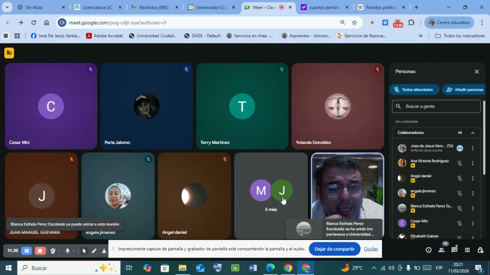Click the Ocultar link

click(x=371, y=249)
